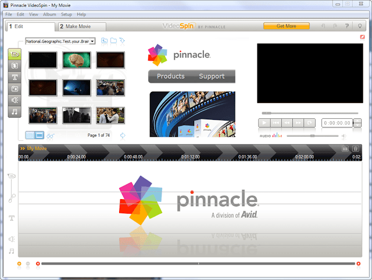Select the blue spotlight video thumbnail
The width and height of the screenshot is (372, 280).
click(x=77, y=88)
